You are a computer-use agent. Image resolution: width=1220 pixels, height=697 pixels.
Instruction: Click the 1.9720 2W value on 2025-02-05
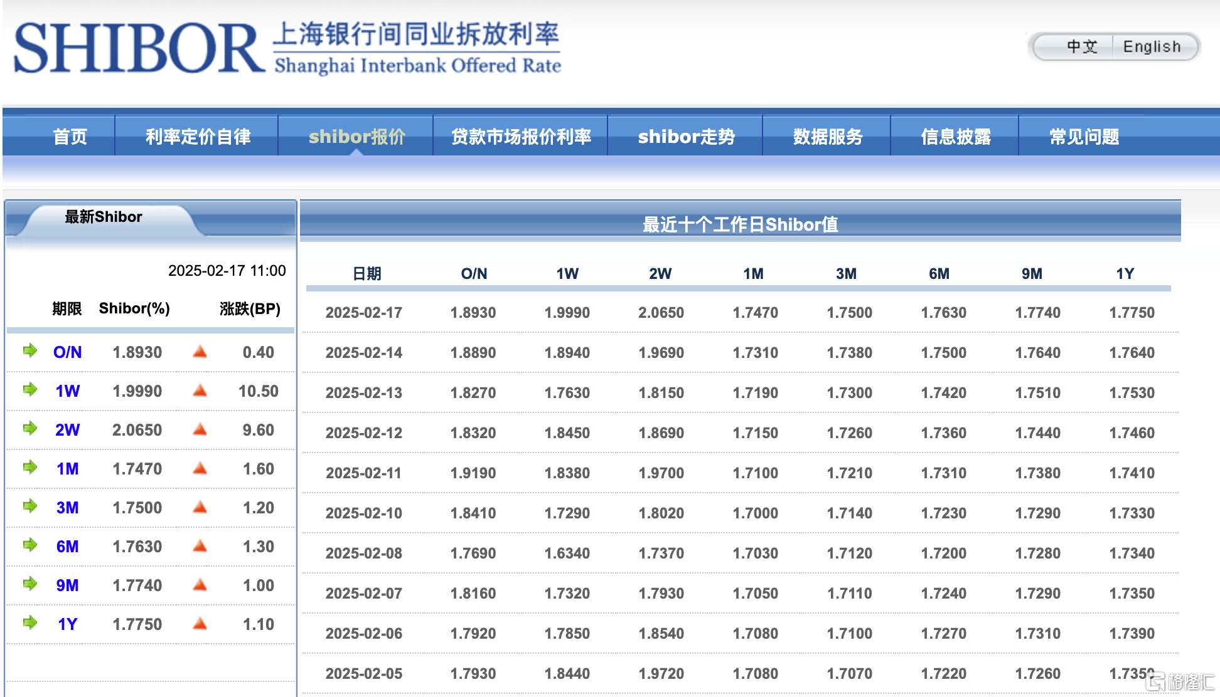(661, 674)
